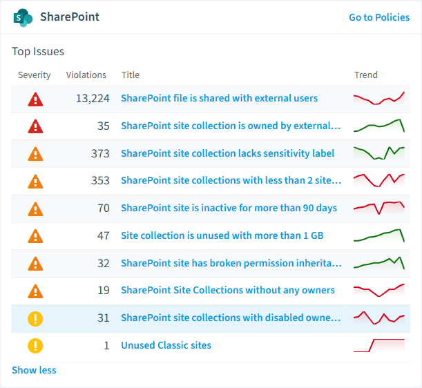Click orange warning icon for unused 1 GB row
Viewport: 422px width, 388px height.
pyautogui.click(x=35, y=236)
